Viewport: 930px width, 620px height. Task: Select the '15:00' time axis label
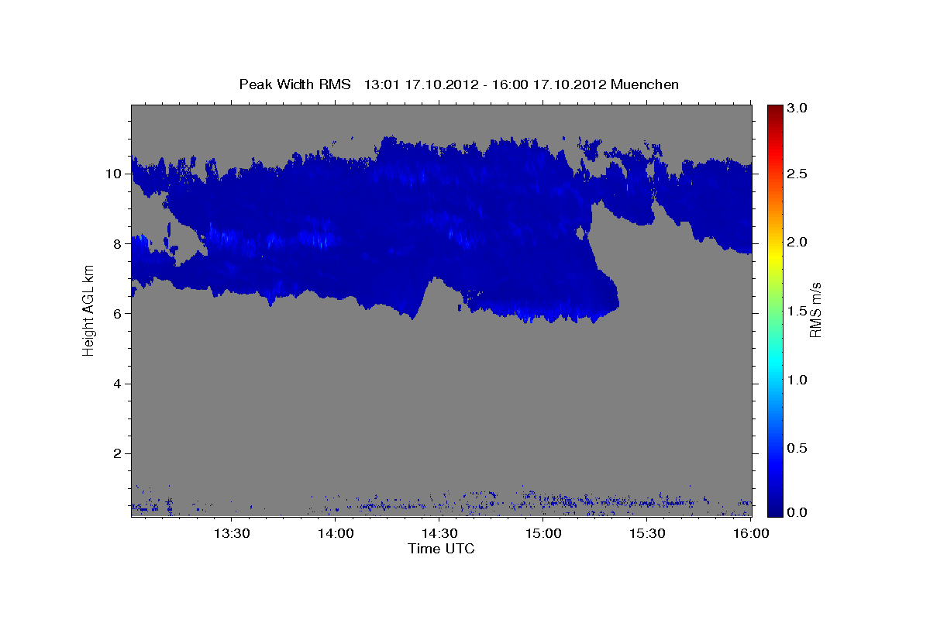pyautogui.click(x=544, y=533)
